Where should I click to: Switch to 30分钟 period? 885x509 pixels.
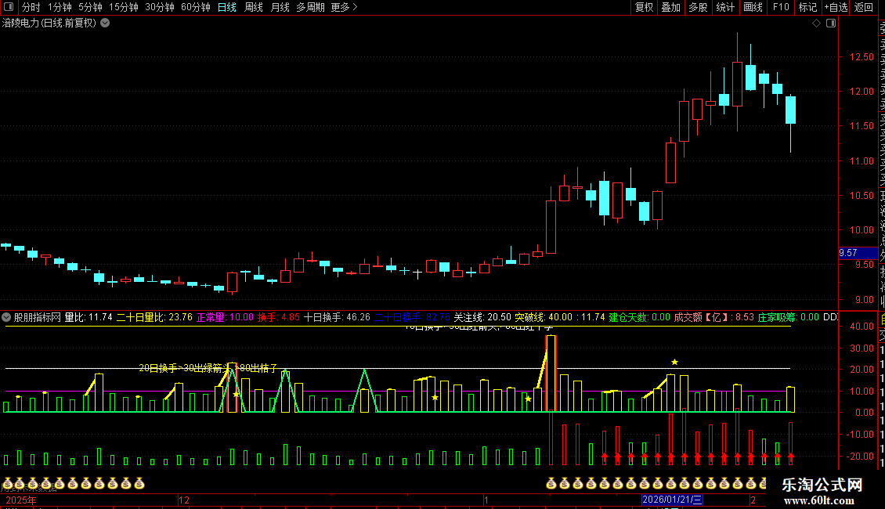tap(160, 7)
